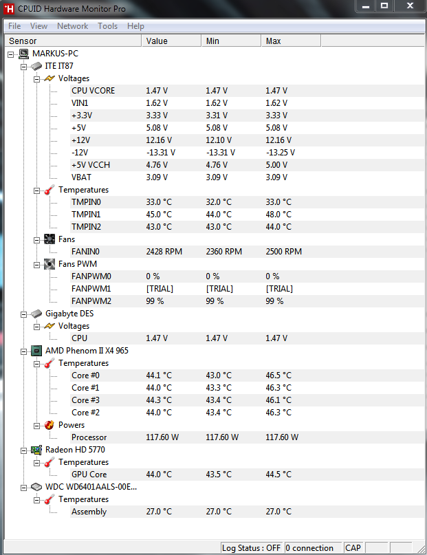Click the Fans icon under ITE IT87
This screenshot has width=427, height=555.
(x=50, y=239)
